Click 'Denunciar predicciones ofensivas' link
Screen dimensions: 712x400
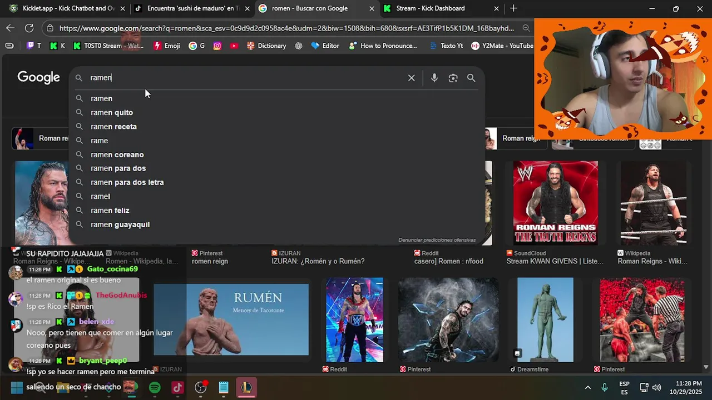pos(437,240)
